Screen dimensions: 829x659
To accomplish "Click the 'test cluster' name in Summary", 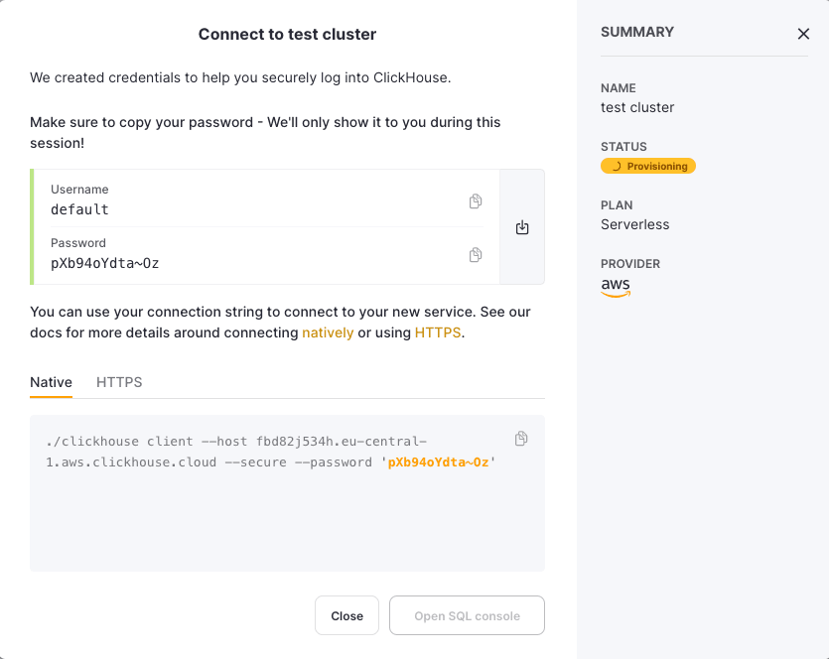I will coord(637,107).
